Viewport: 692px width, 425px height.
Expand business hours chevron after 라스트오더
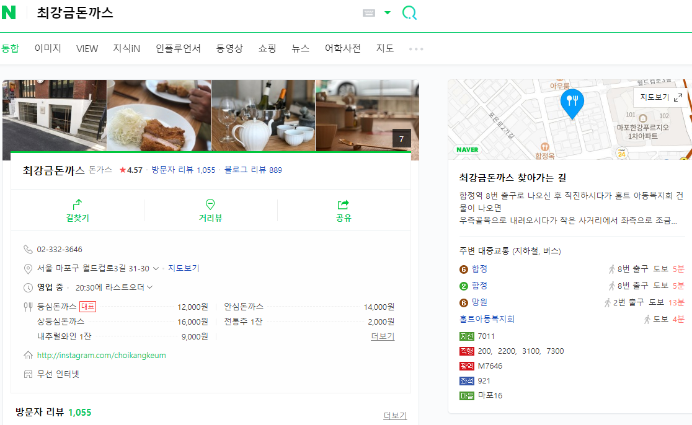pos(150,287)
